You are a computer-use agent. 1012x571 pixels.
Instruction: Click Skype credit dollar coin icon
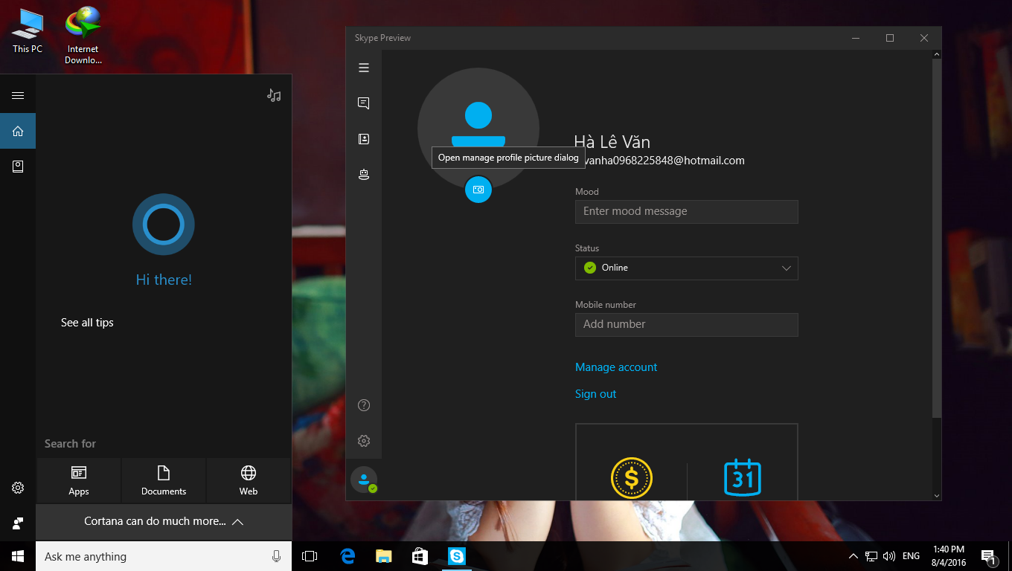click(632, 477)
